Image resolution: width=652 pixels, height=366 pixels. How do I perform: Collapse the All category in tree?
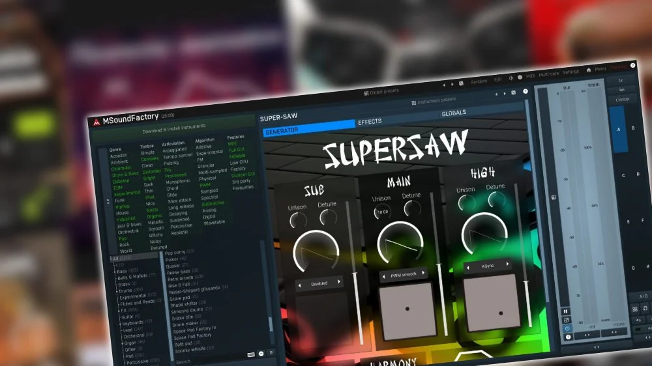click(x=111, y=259)
